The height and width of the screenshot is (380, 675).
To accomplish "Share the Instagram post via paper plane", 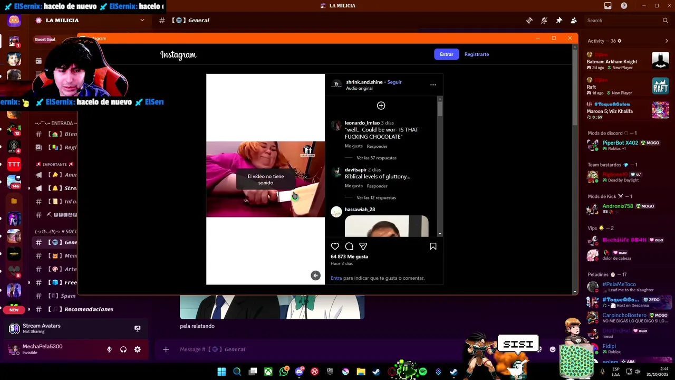I will [x=363, y=246].
